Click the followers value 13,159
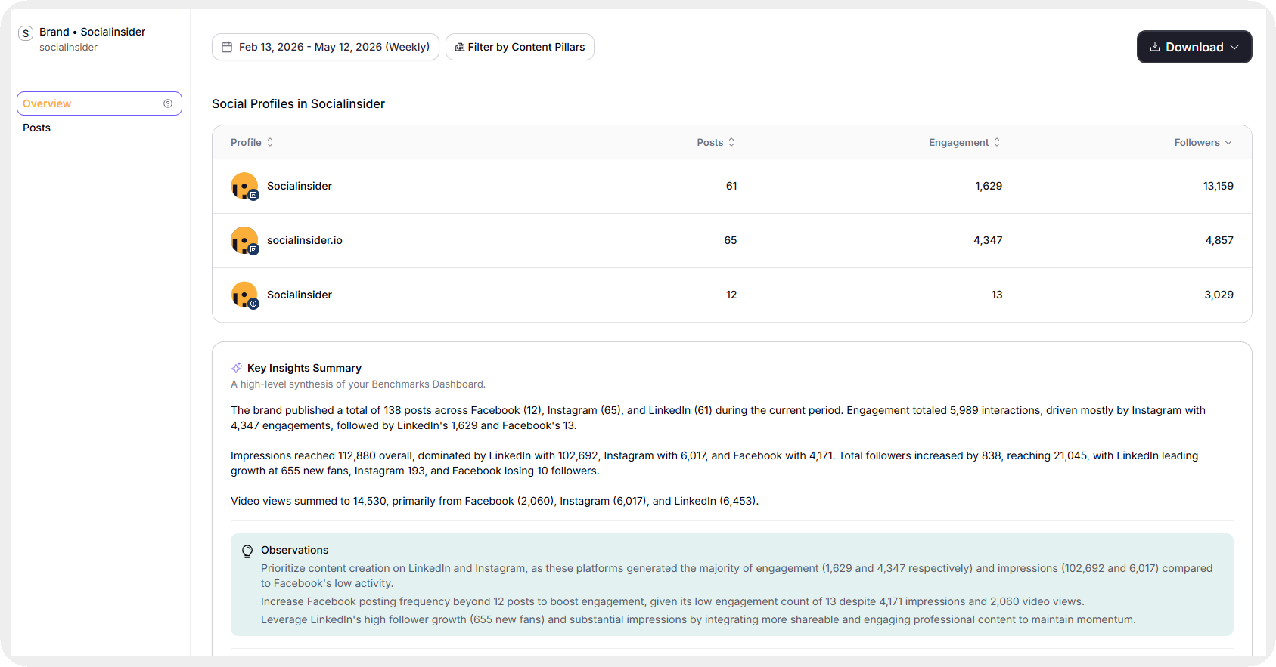The width and height of the screenshot is (1276, 667). point(1219,186)
